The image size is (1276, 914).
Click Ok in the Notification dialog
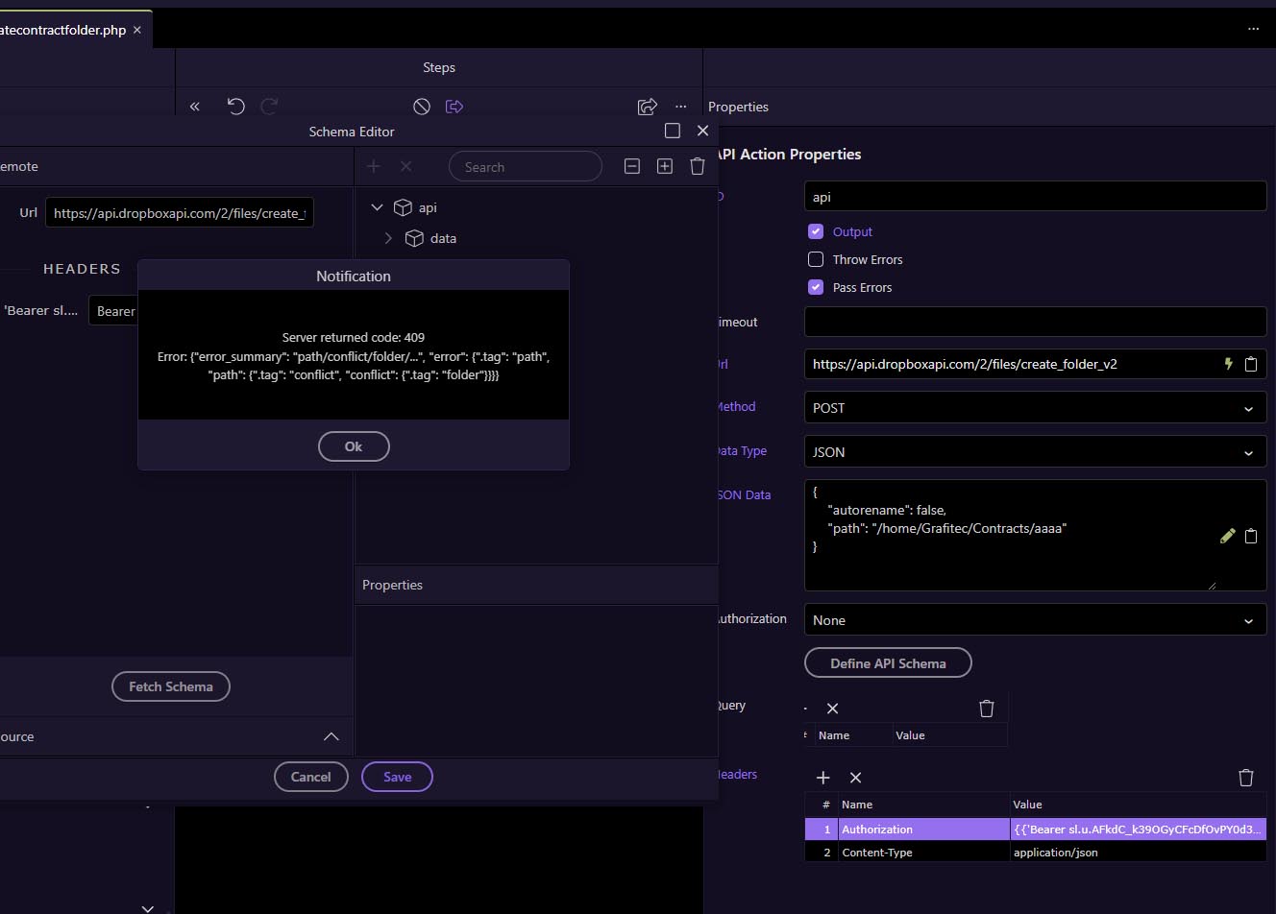tap(354, 446)
